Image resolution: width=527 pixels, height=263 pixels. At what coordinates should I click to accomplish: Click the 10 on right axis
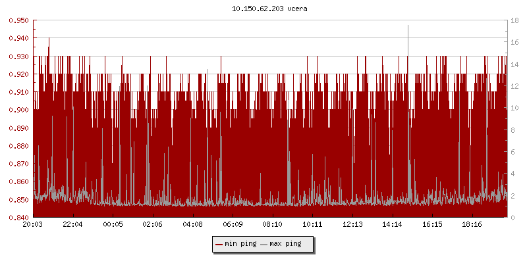pyautogui.click(x=517, y=108)
